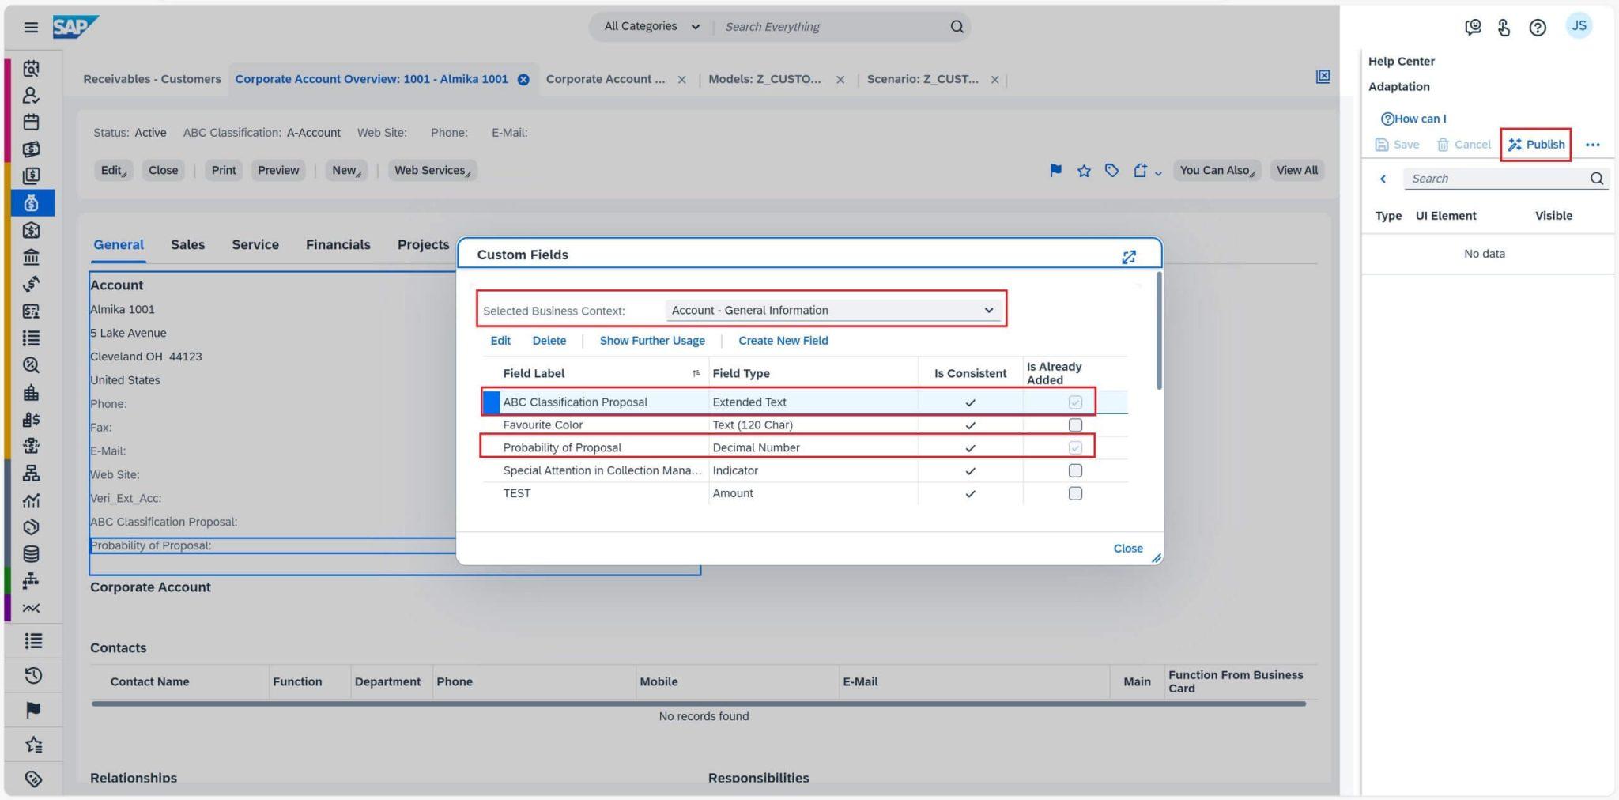Click the Publish button in Adaptation
This screenshot has height=800, width=1619.
click(x=1536, y=145)
